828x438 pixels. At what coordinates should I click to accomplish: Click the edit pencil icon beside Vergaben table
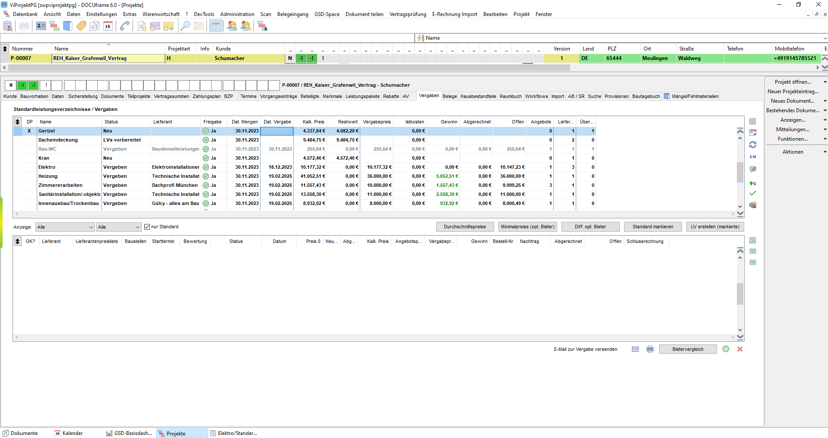753,169
